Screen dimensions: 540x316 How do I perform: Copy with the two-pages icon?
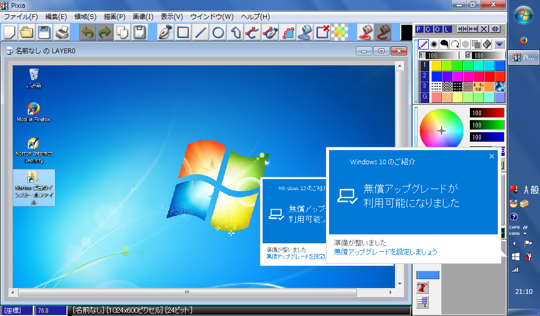click(x=122, y=32)
